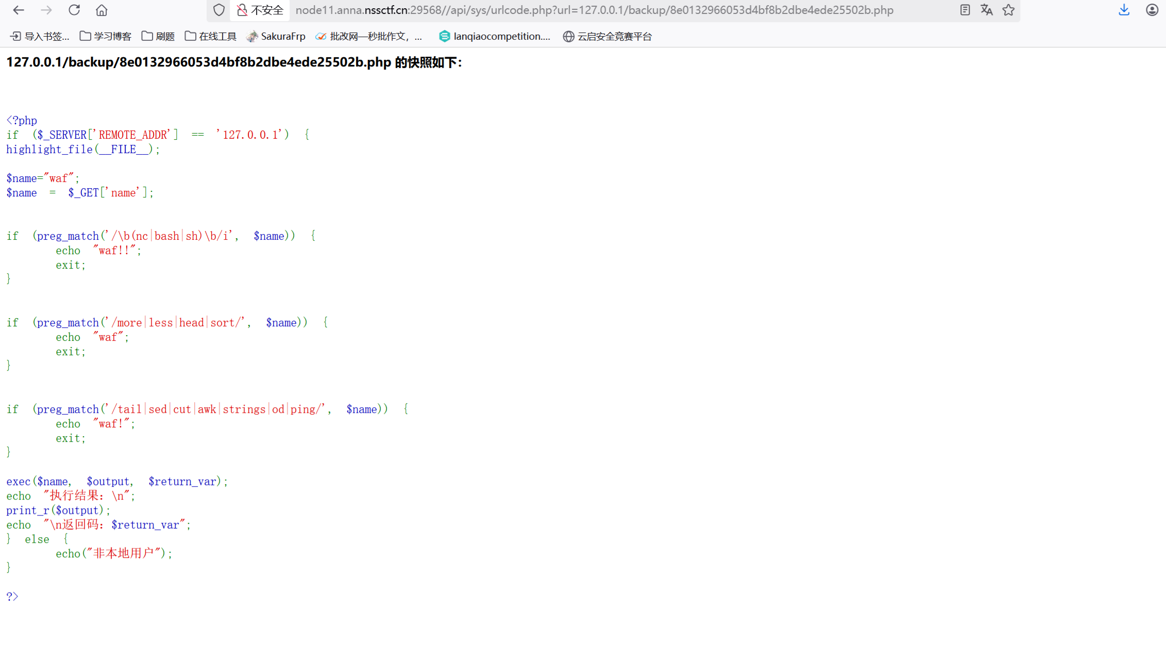The image size is (1166, 648).
Task: Reload the current page
Action: (74, 10)
